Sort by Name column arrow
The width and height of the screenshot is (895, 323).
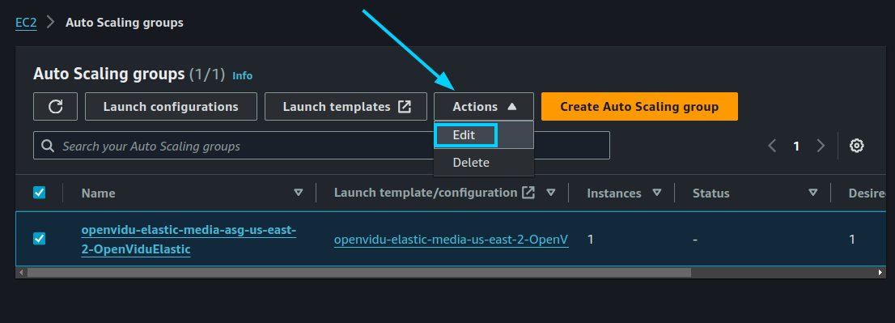coord(298,193)
